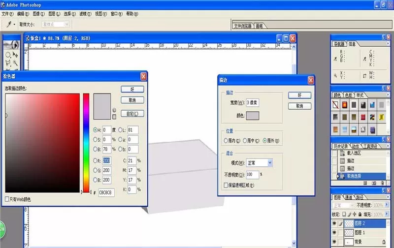Hide layer 图层 1 via eye icon
The width and height of the screenshot is (394, 248).
[334, 232]
